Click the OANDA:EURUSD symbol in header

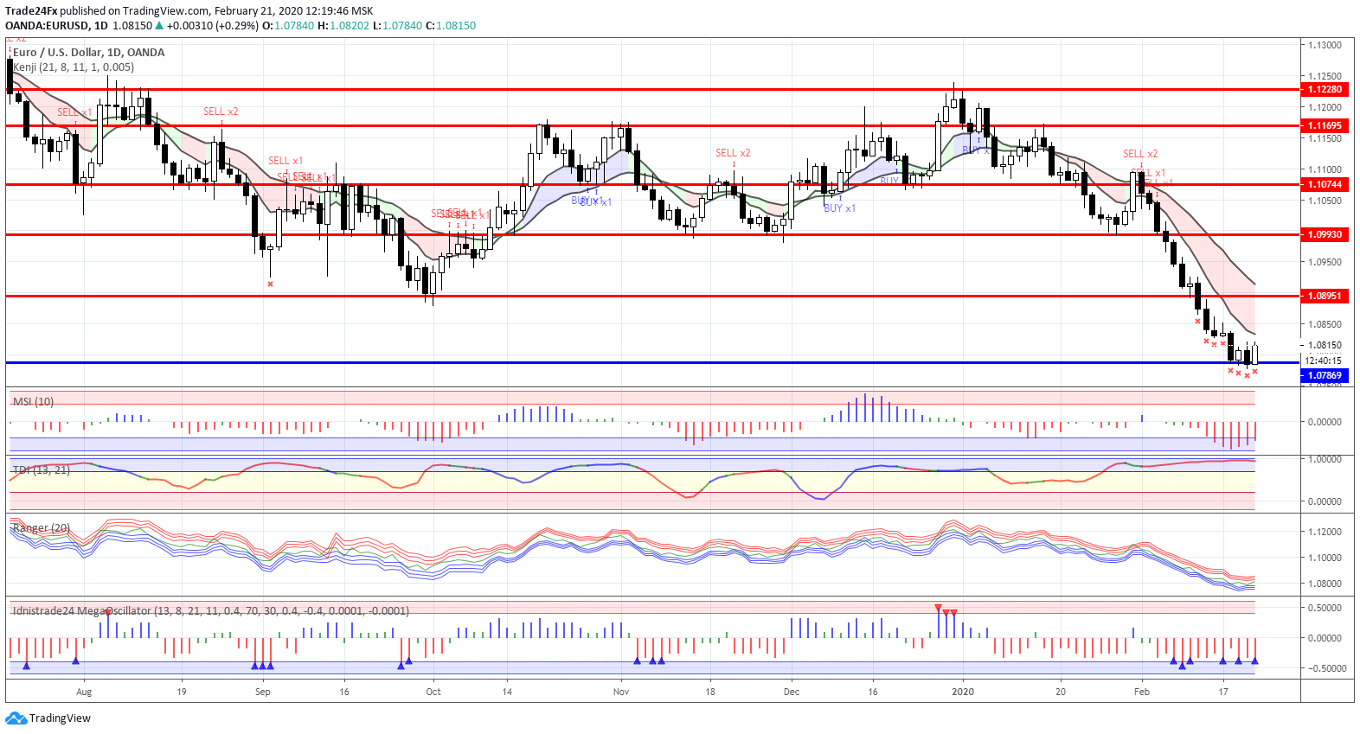tap(46, 25)
